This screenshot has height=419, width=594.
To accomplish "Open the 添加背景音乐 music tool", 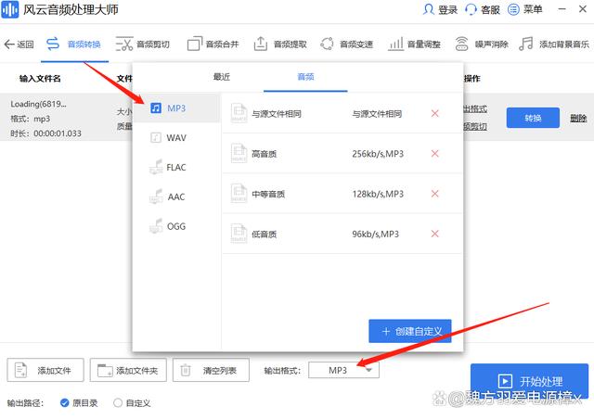I will tap(554, 44).
